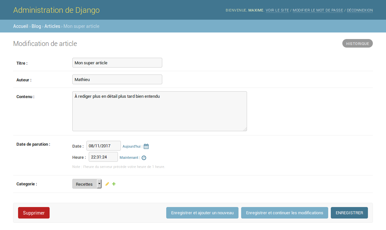Open Blog breadcrumb link
This screenshot has width=386, height=230.
36,26
